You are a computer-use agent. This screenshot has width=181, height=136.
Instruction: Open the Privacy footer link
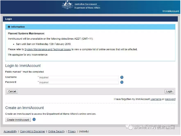coord(72,131)
